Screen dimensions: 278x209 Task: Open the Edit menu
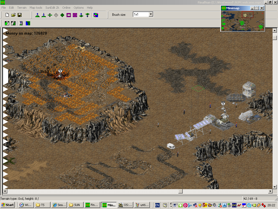[x=11, y=8]
